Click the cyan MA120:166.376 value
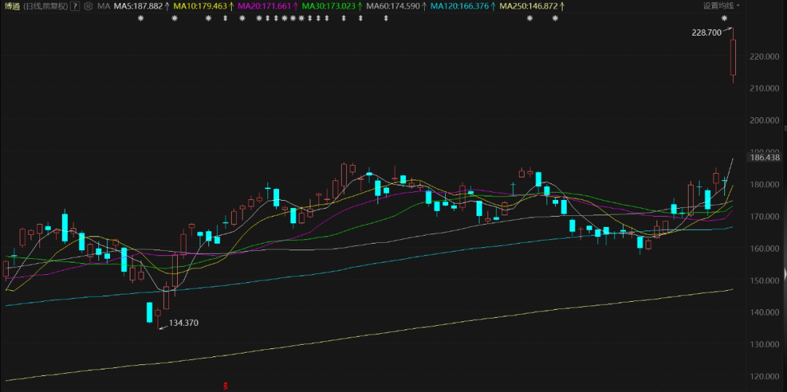Viewport: 787px width, 392px height. [x=461, y=6]
